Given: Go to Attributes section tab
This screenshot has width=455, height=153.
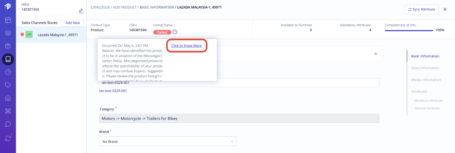Looking at the screenshot, I should pos(419,92).
